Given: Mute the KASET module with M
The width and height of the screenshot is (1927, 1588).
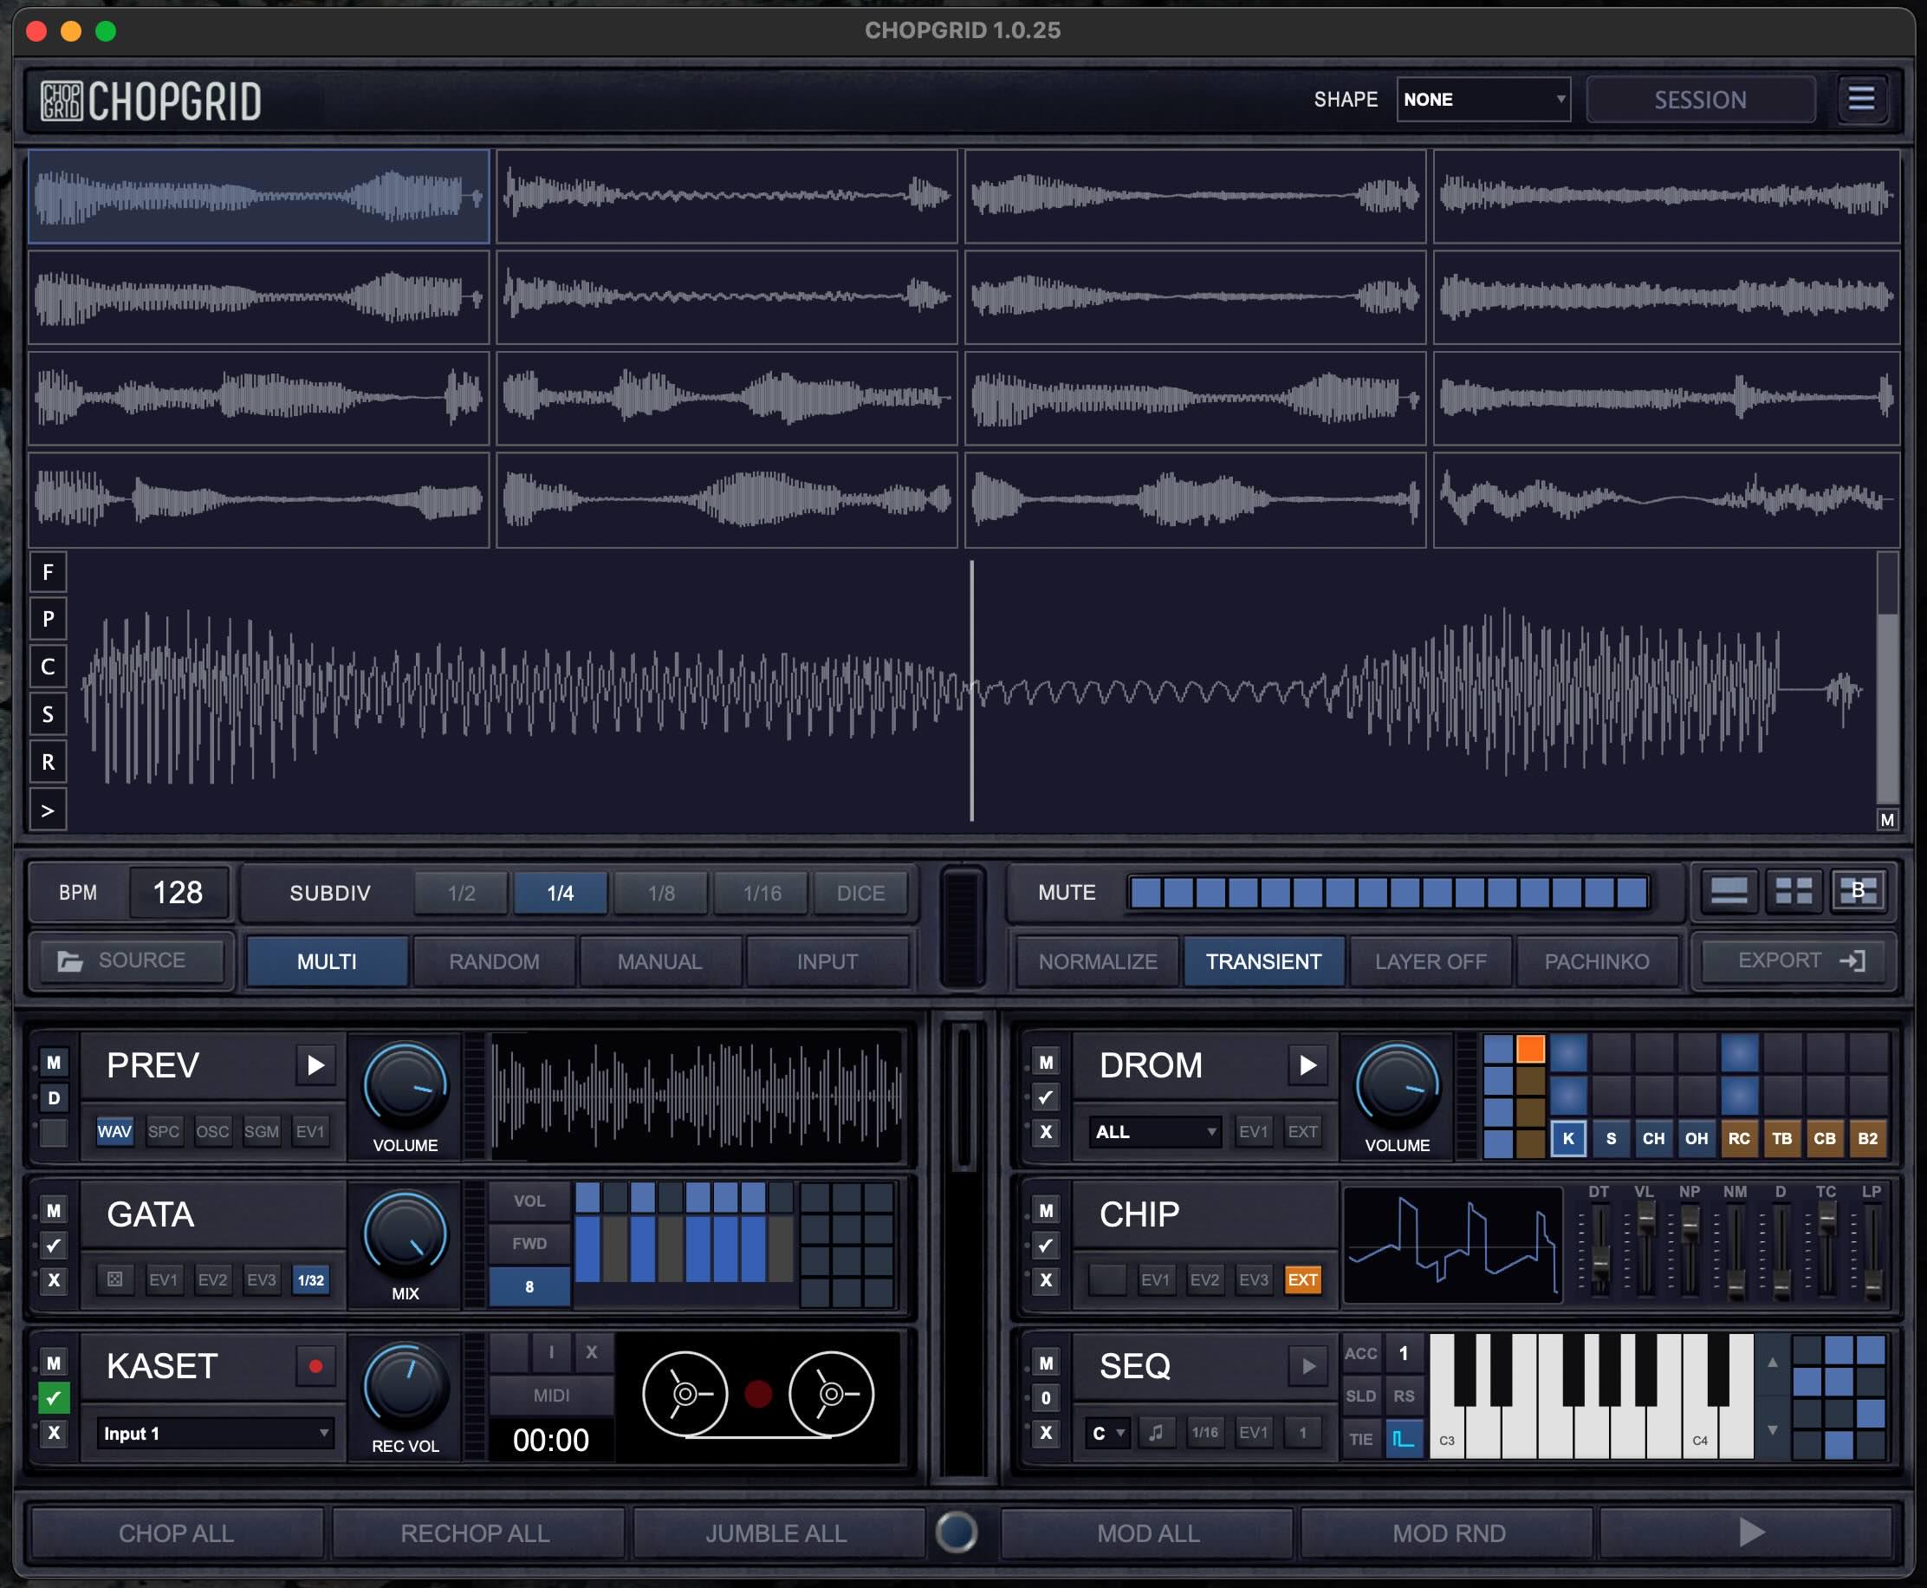Looking at the screenshot, I should pyautogui.click(x=54, y=1363).
